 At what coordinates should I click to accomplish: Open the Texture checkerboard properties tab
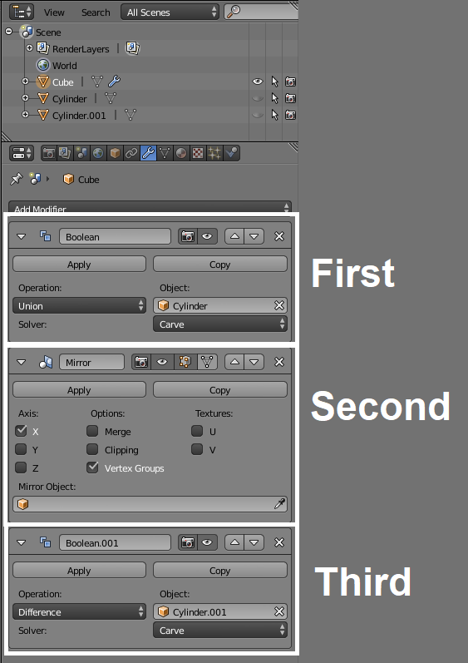coord(198,153)
